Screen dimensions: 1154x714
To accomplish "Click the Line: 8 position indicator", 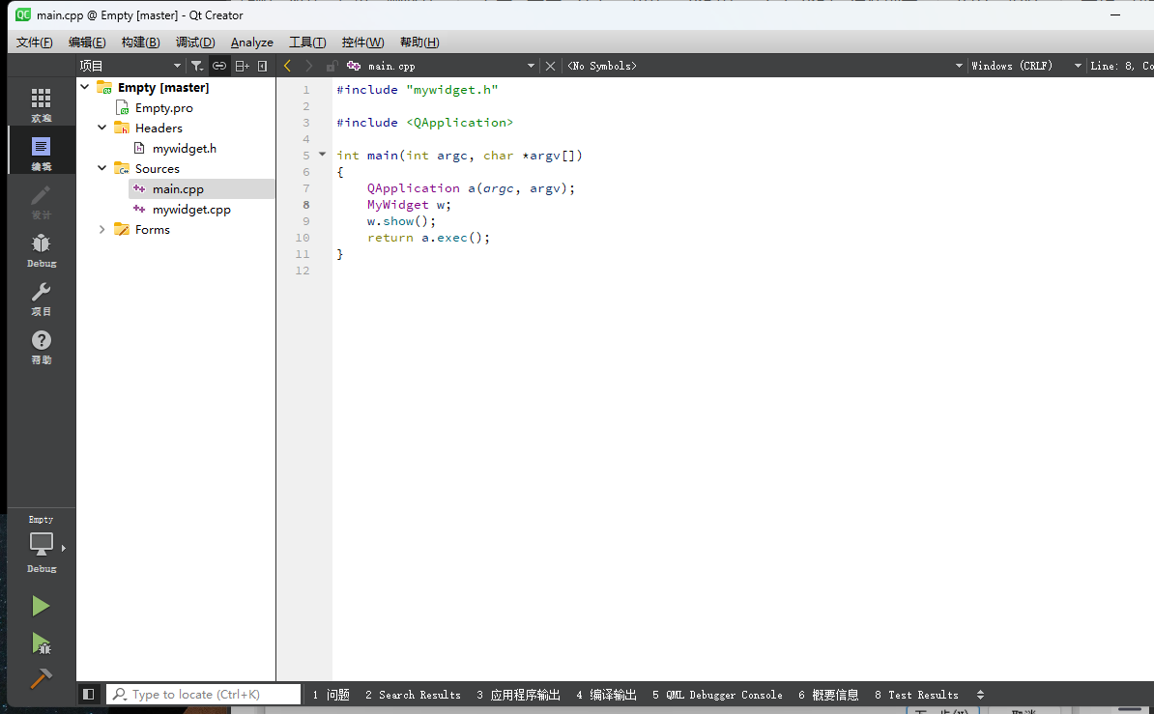I will [x=1121, y=67].
